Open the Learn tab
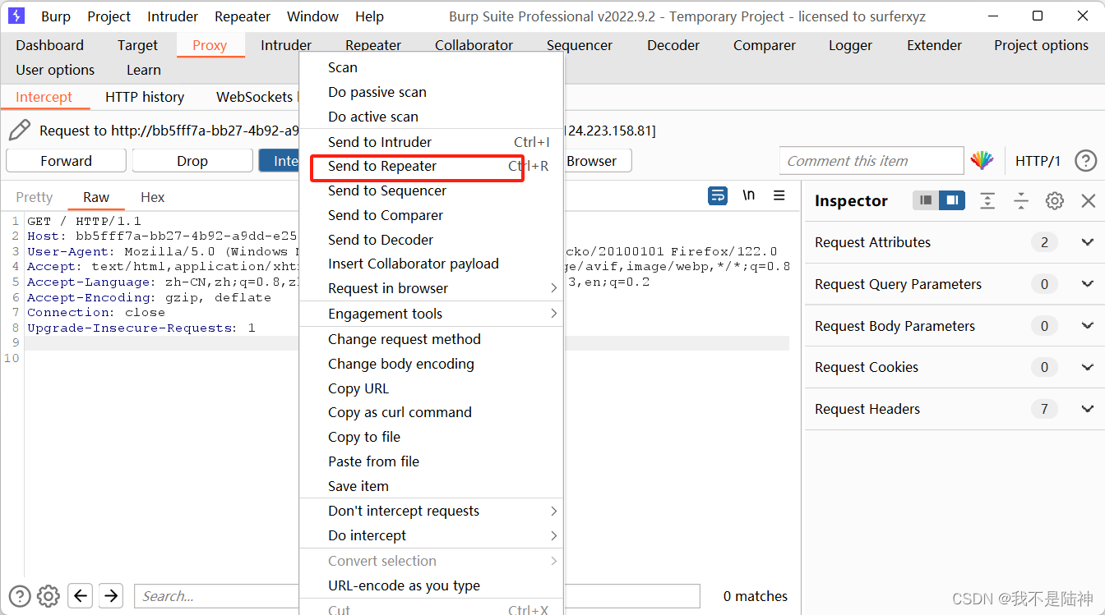The height and width of the screenshot is (615, 1105). (144, 70)
